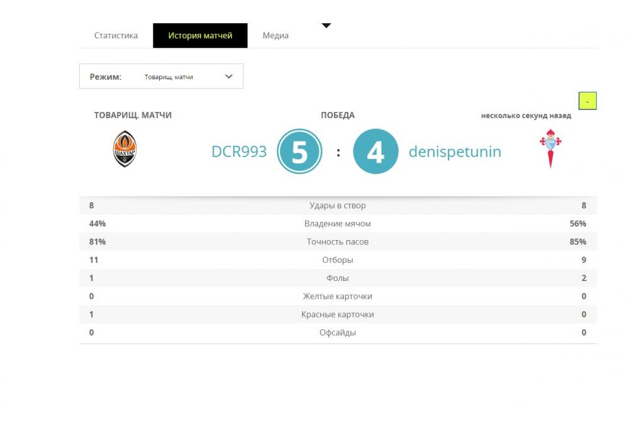Click the black triangle above the tabs
The height and width of the screenshot is (440, 629).
[326, 26]
